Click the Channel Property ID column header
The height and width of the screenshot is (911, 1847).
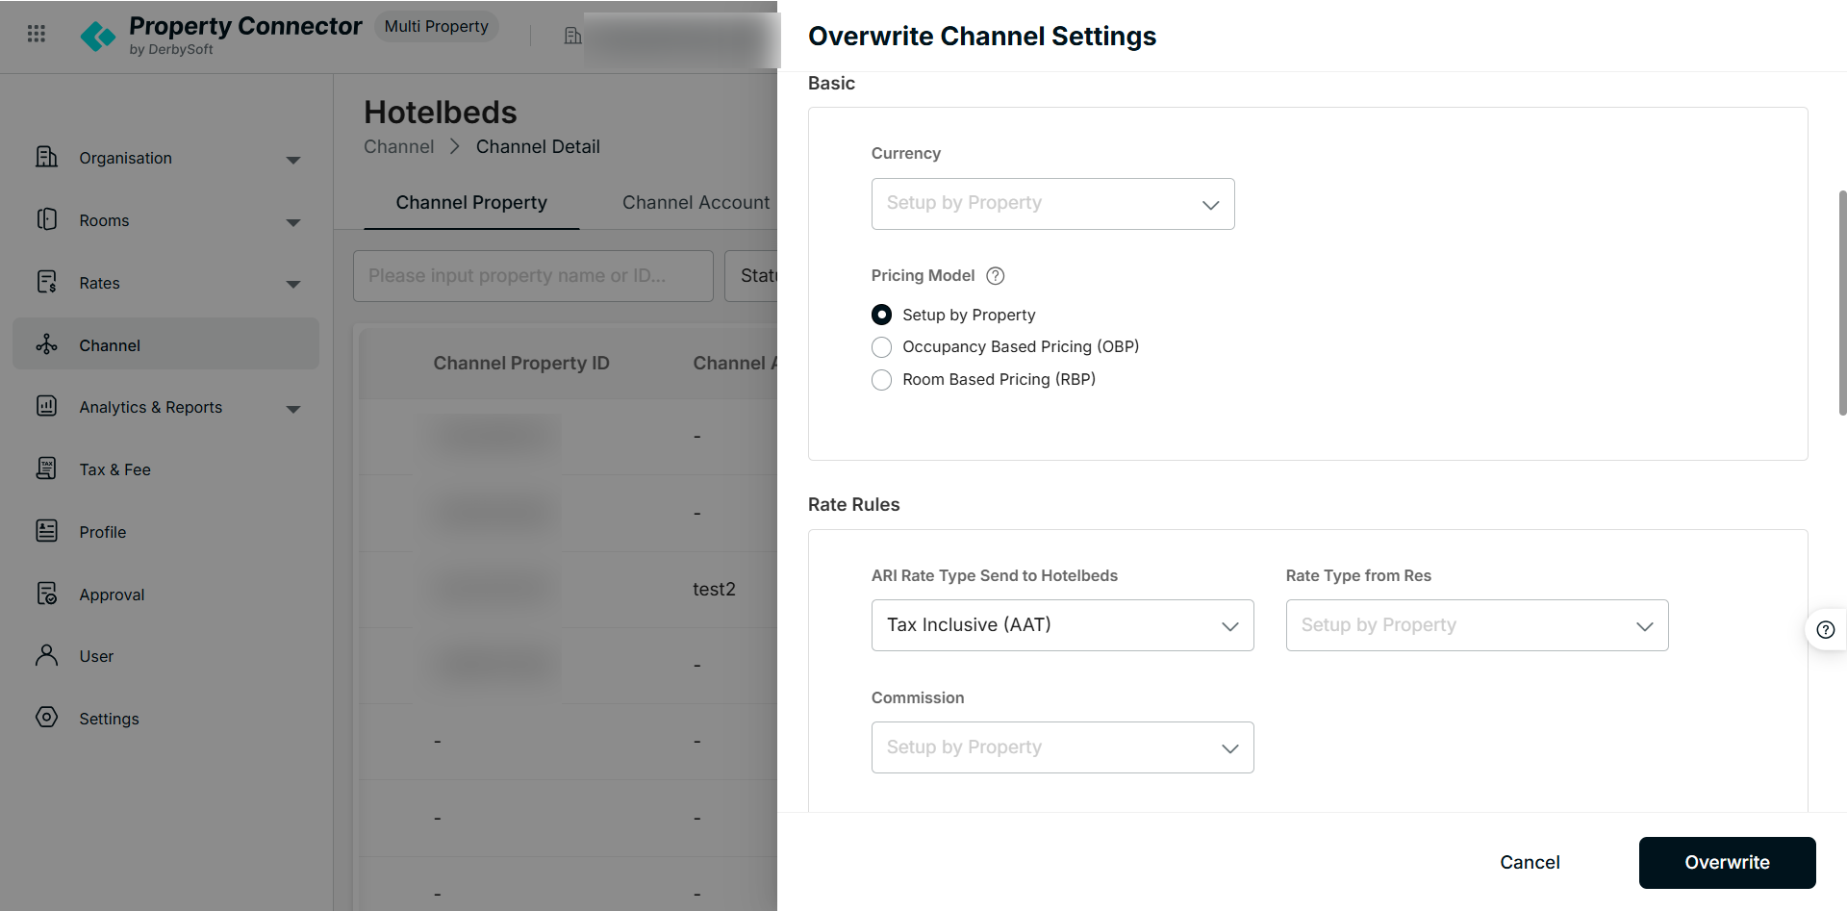521,364
